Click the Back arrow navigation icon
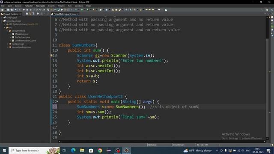This screenshot has height=154, width=274. pyautogui.click(x=153, y=10)
